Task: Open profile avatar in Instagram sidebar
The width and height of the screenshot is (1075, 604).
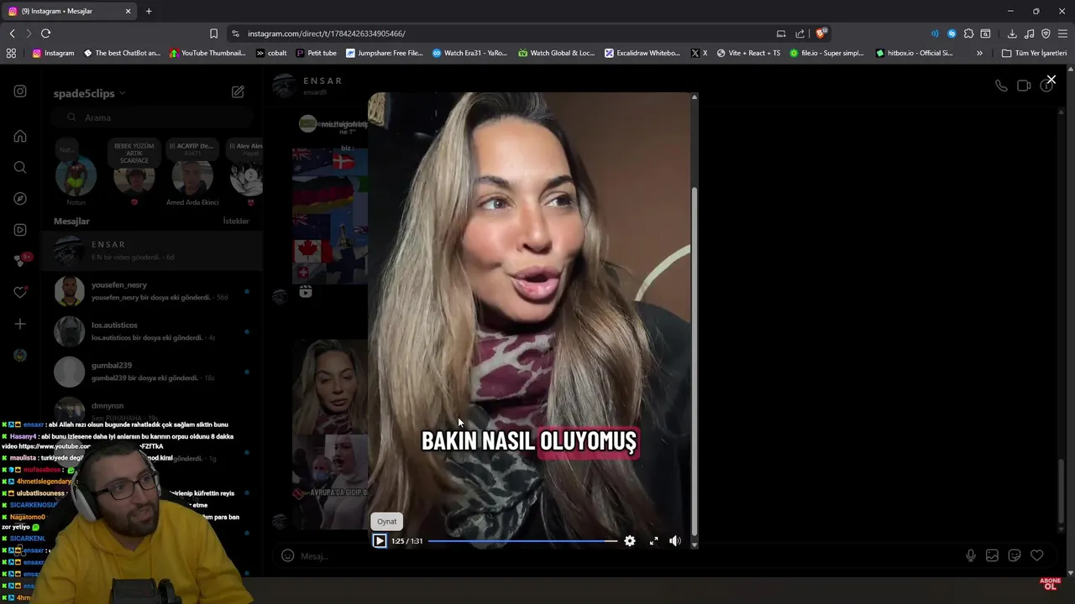Action: pos(20,356)
